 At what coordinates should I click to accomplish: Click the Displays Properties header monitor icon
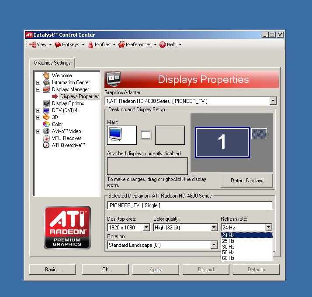tap(114, 79)
